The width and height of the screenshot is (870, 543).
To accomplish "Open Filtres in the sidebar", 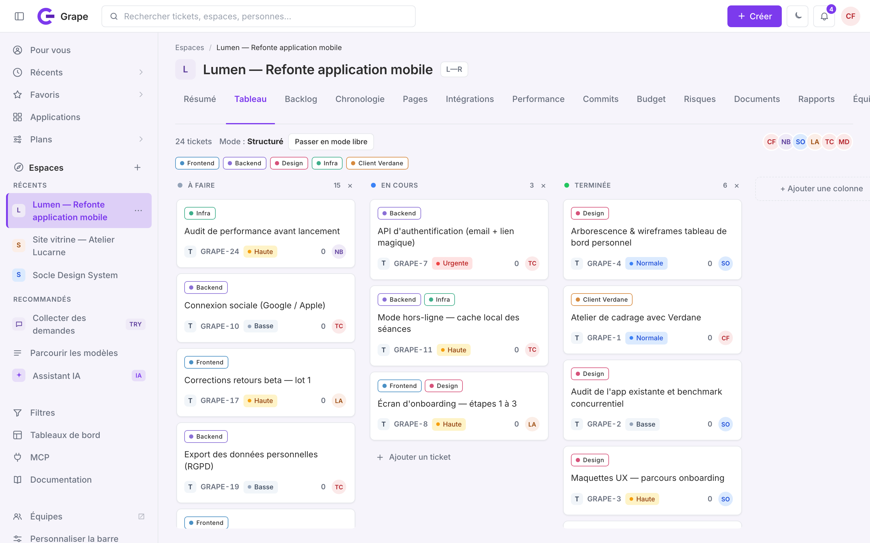I will [79, 413].
